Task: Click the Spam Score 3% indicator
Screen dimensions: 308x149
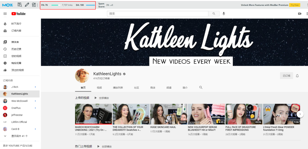Action: click(x=106, y=5)
